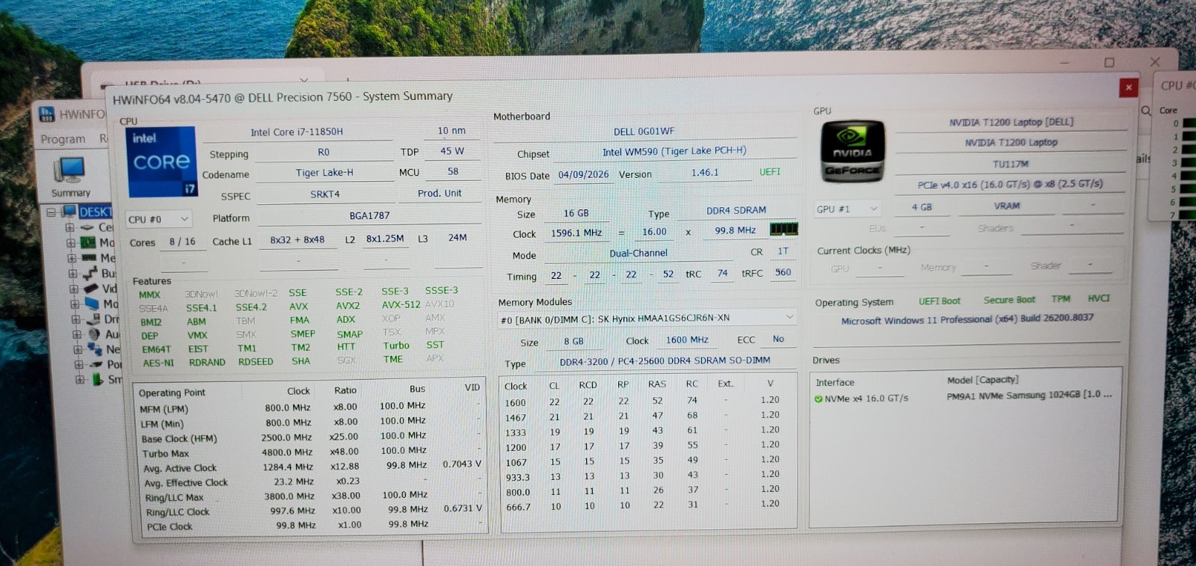Expand the Network tree node

[77, 349]
